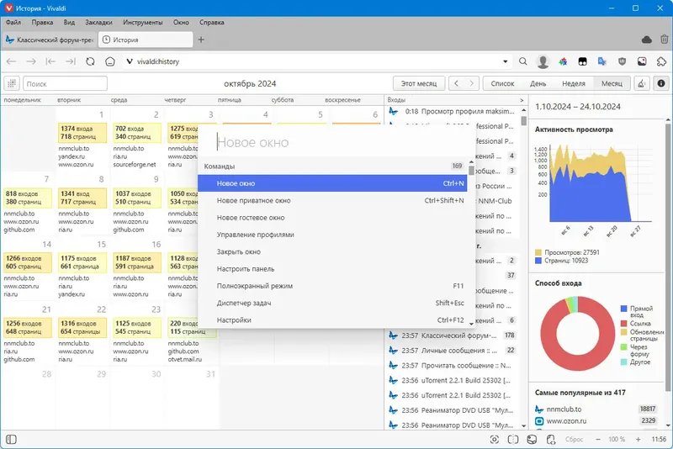673x449 pixels.
Task: Click the fast-forward navigation icon
Action: tap(71, 61)
